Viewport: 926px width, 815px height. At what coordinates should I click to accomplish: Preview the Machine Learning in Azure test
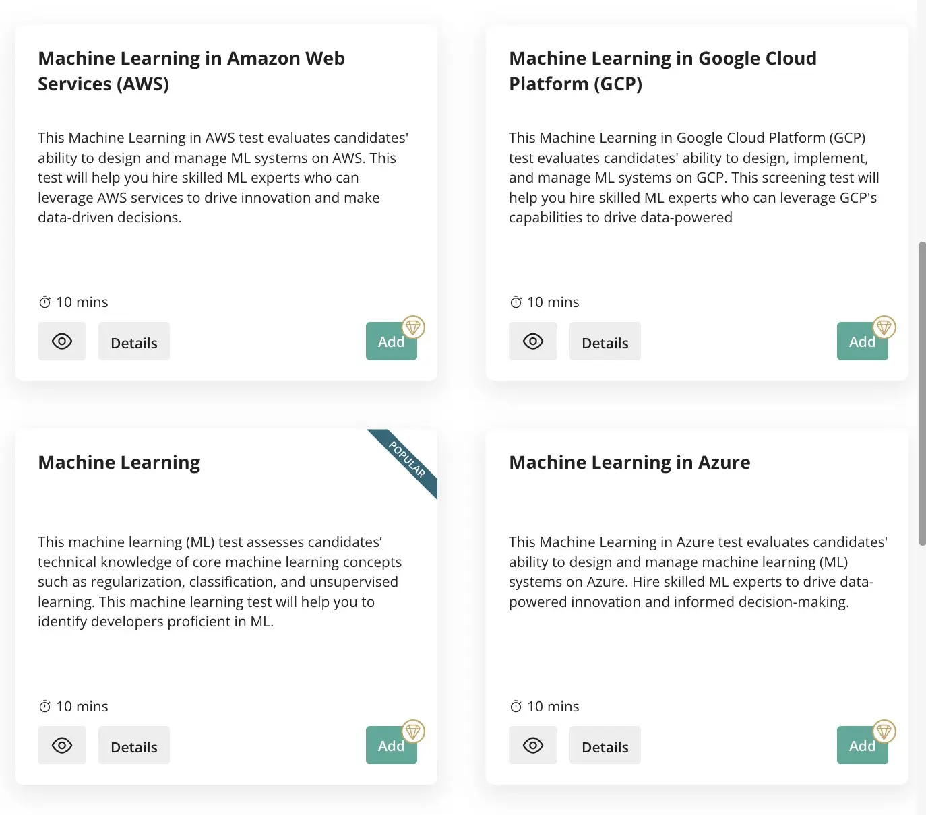(532, 746)
